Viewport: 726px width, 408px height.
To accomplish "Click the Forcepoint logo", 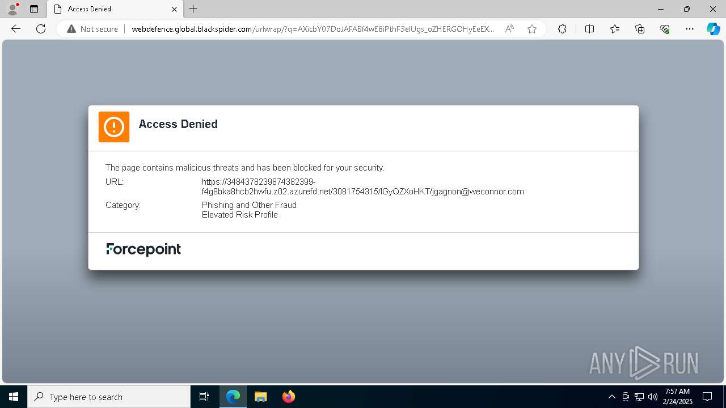I will coord(143,249).
